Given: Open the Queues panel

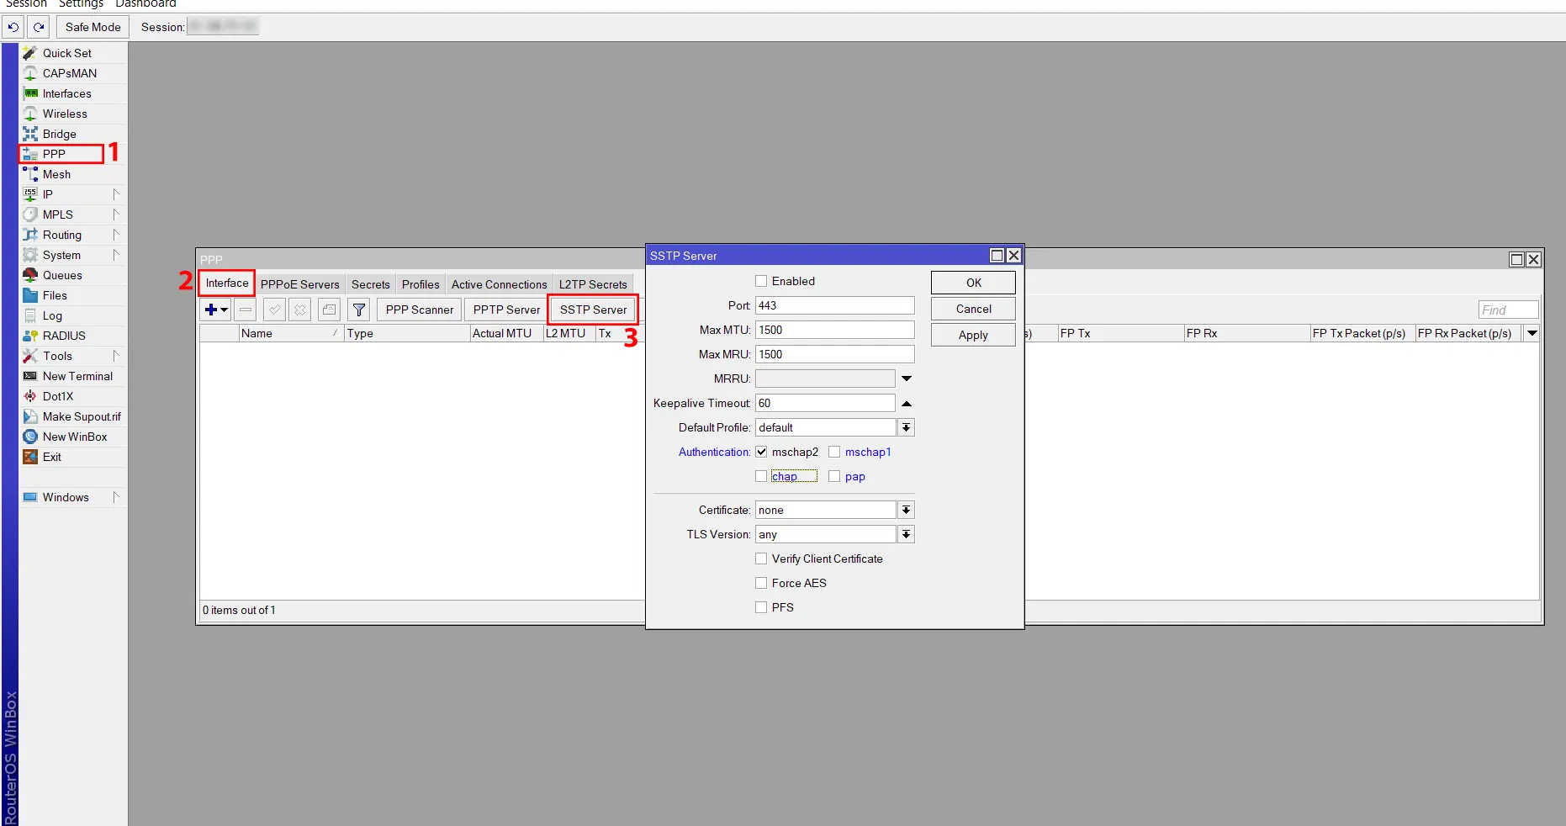Looking at the screenshot, I should point(62,274).
